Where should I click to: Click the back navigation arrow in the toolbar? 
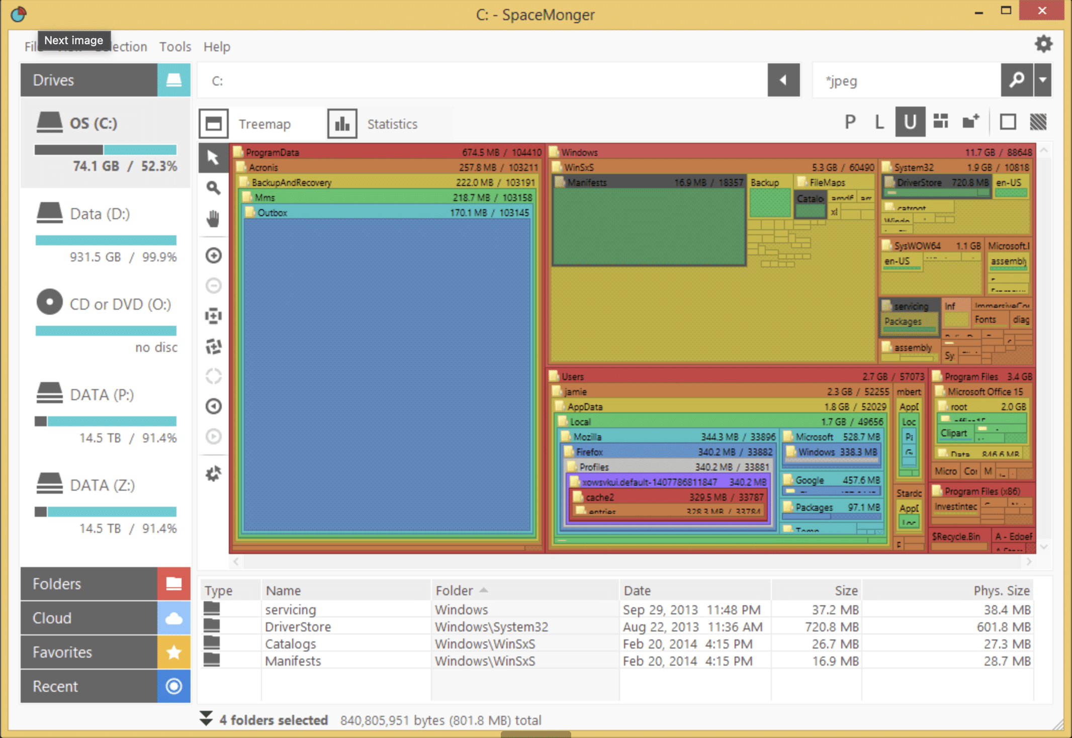[x=783, y=80]
